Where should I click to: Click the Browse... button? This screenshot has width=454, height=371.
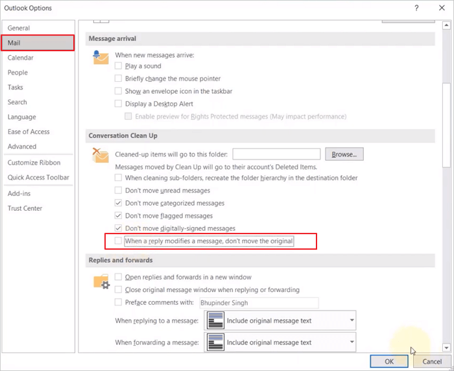tap(344, 154)
